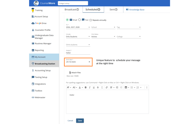Open the text color picker in toolbar
This screenshot has width=195, height=124.
coord(80,87)
